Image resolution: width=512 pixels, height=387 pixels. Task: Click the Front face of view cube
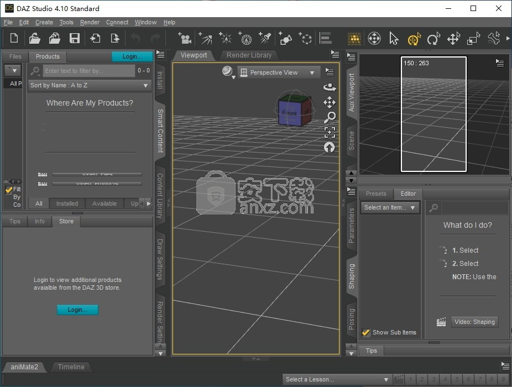[289, 113]
